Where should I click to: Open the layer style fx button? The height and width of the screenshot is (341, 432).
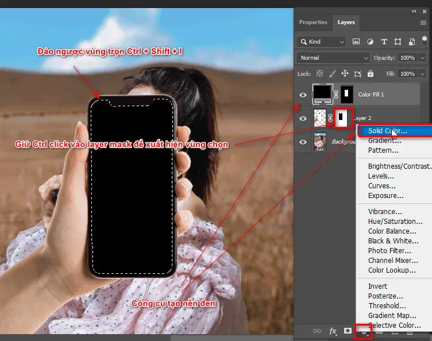(333, 331)
